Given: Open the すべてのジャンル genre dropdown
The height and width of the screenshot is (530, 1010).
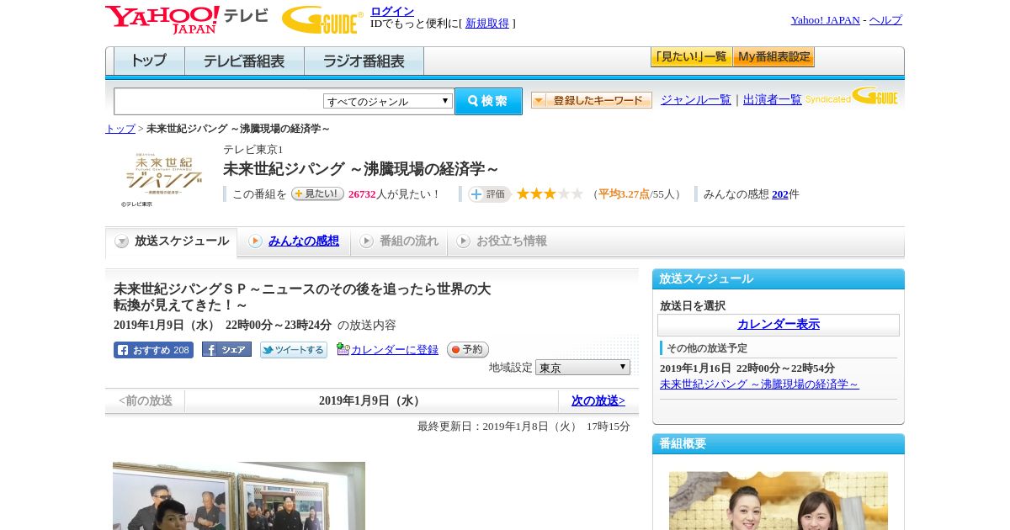Looking at the screenshot, I should [388, 101].
